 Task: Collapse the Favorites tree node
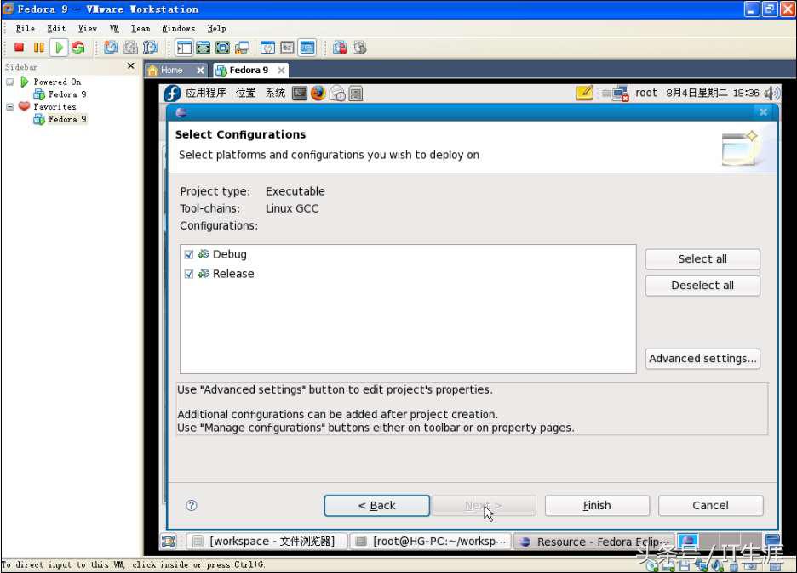(x=10, y=107)
